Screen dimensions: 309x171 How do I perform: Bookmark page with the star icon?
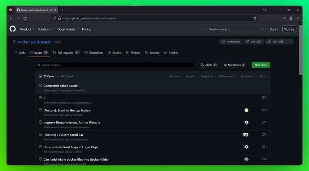(255, 18)
